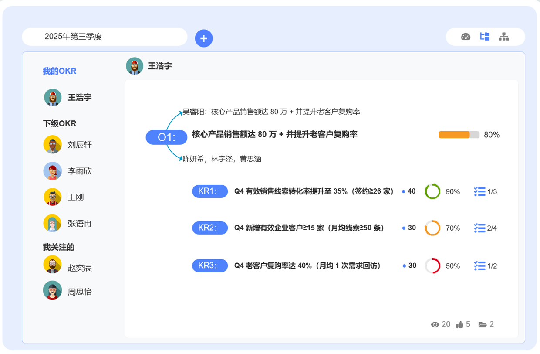Give a thumbs up like
The height and width of the screenshot is (354, 540).
click(x=460, y=324)
